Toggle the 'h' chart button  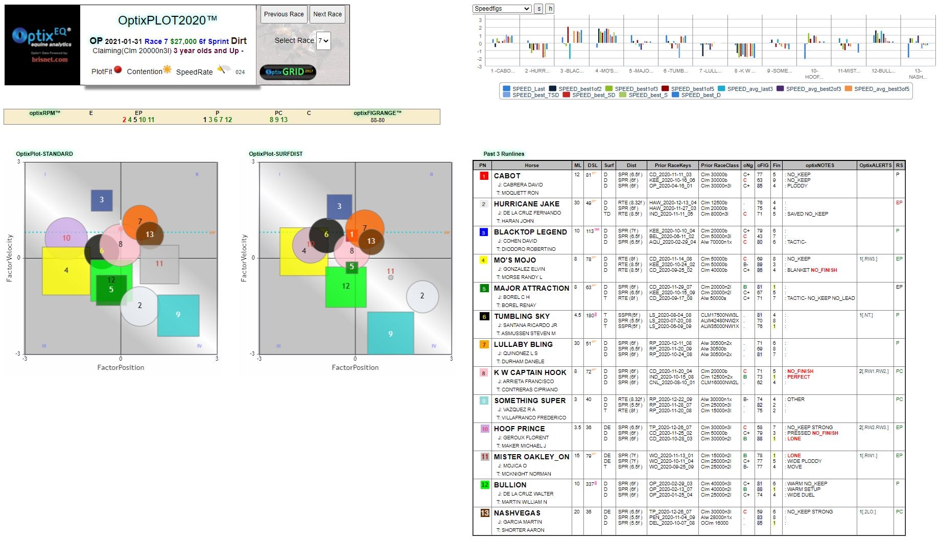pyautogui.click(x=550, y=9)
